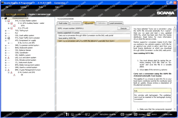The width and height of the screenshot is (178, 118).
Task: Click the warning triangle beside EMS, Engine Management System
Action: (x=9, y=70)
